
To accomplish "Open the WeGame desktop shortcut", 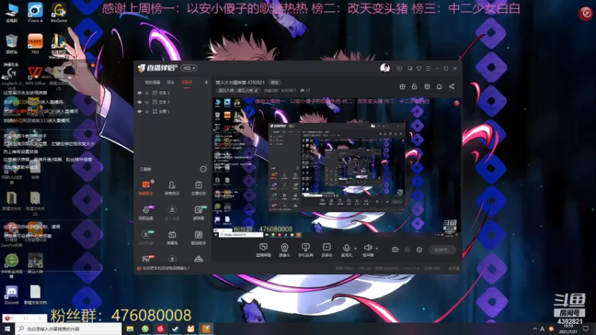I will coord(59,12).
